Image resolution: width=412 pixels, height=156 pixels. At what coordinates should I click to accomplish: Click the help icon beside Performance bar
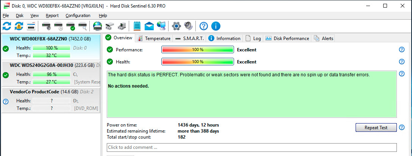(x=402, y=50)
